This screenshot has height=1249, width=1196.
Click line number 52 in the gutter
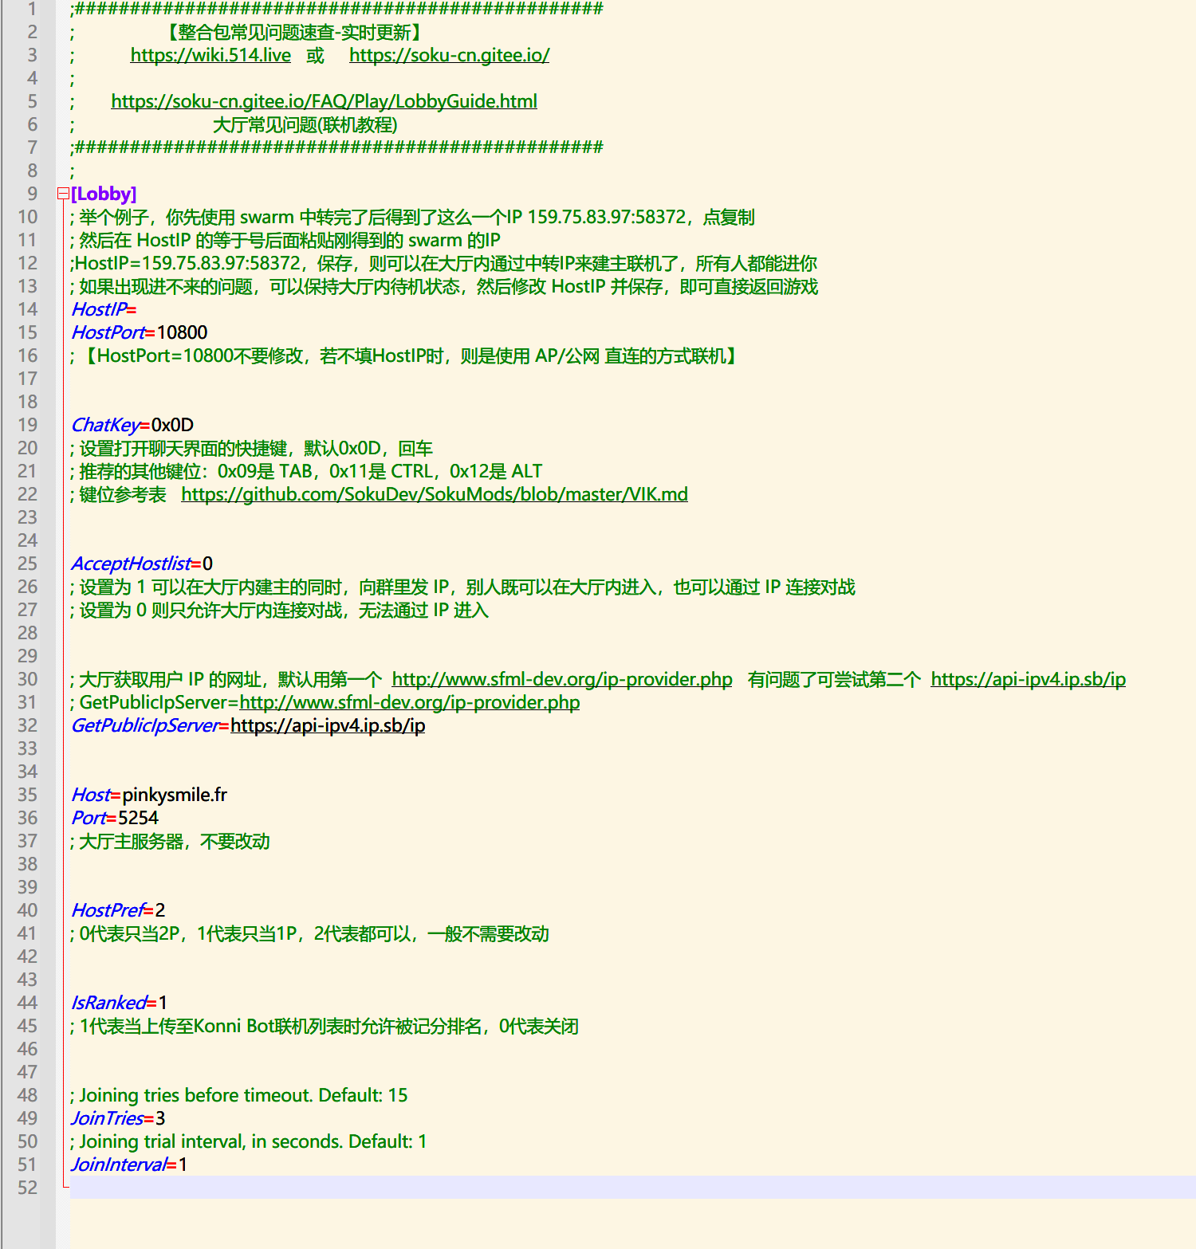27,1188
